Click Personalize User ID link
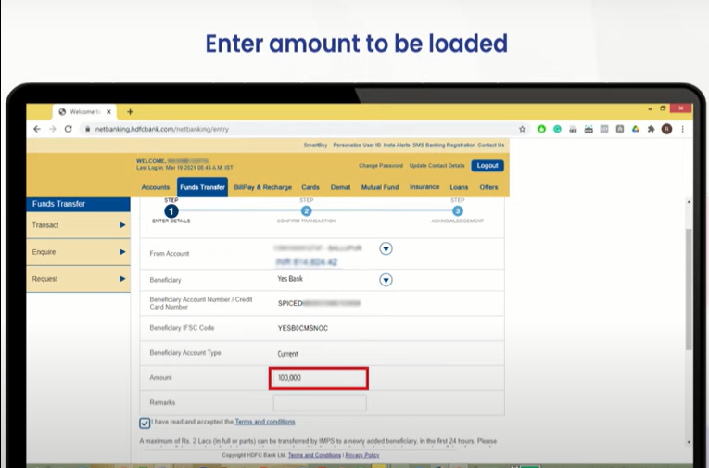The height and width of the screenshot is (468, 709). pyautogui.click(x=357, y=145)
